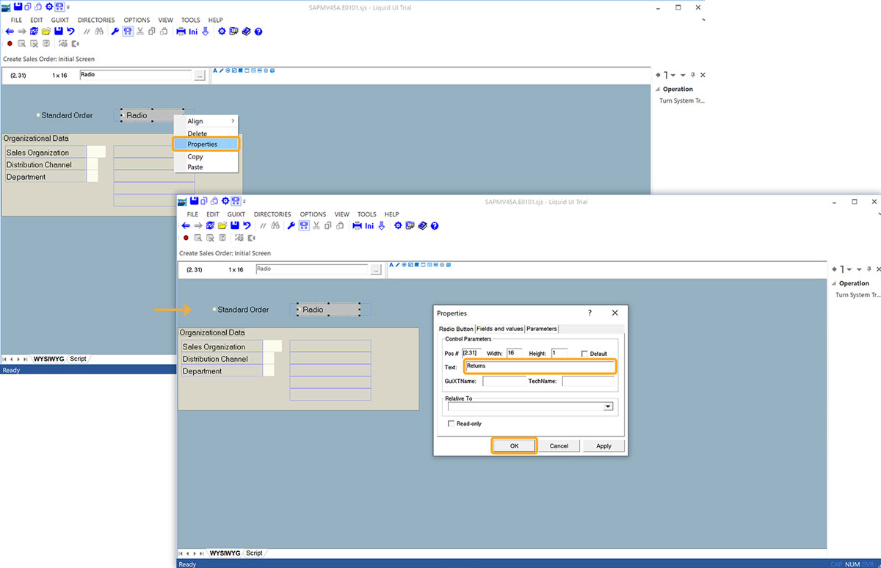Open the GUIXT menu in the front window
The image size is (881, 568).
[236, 214]
